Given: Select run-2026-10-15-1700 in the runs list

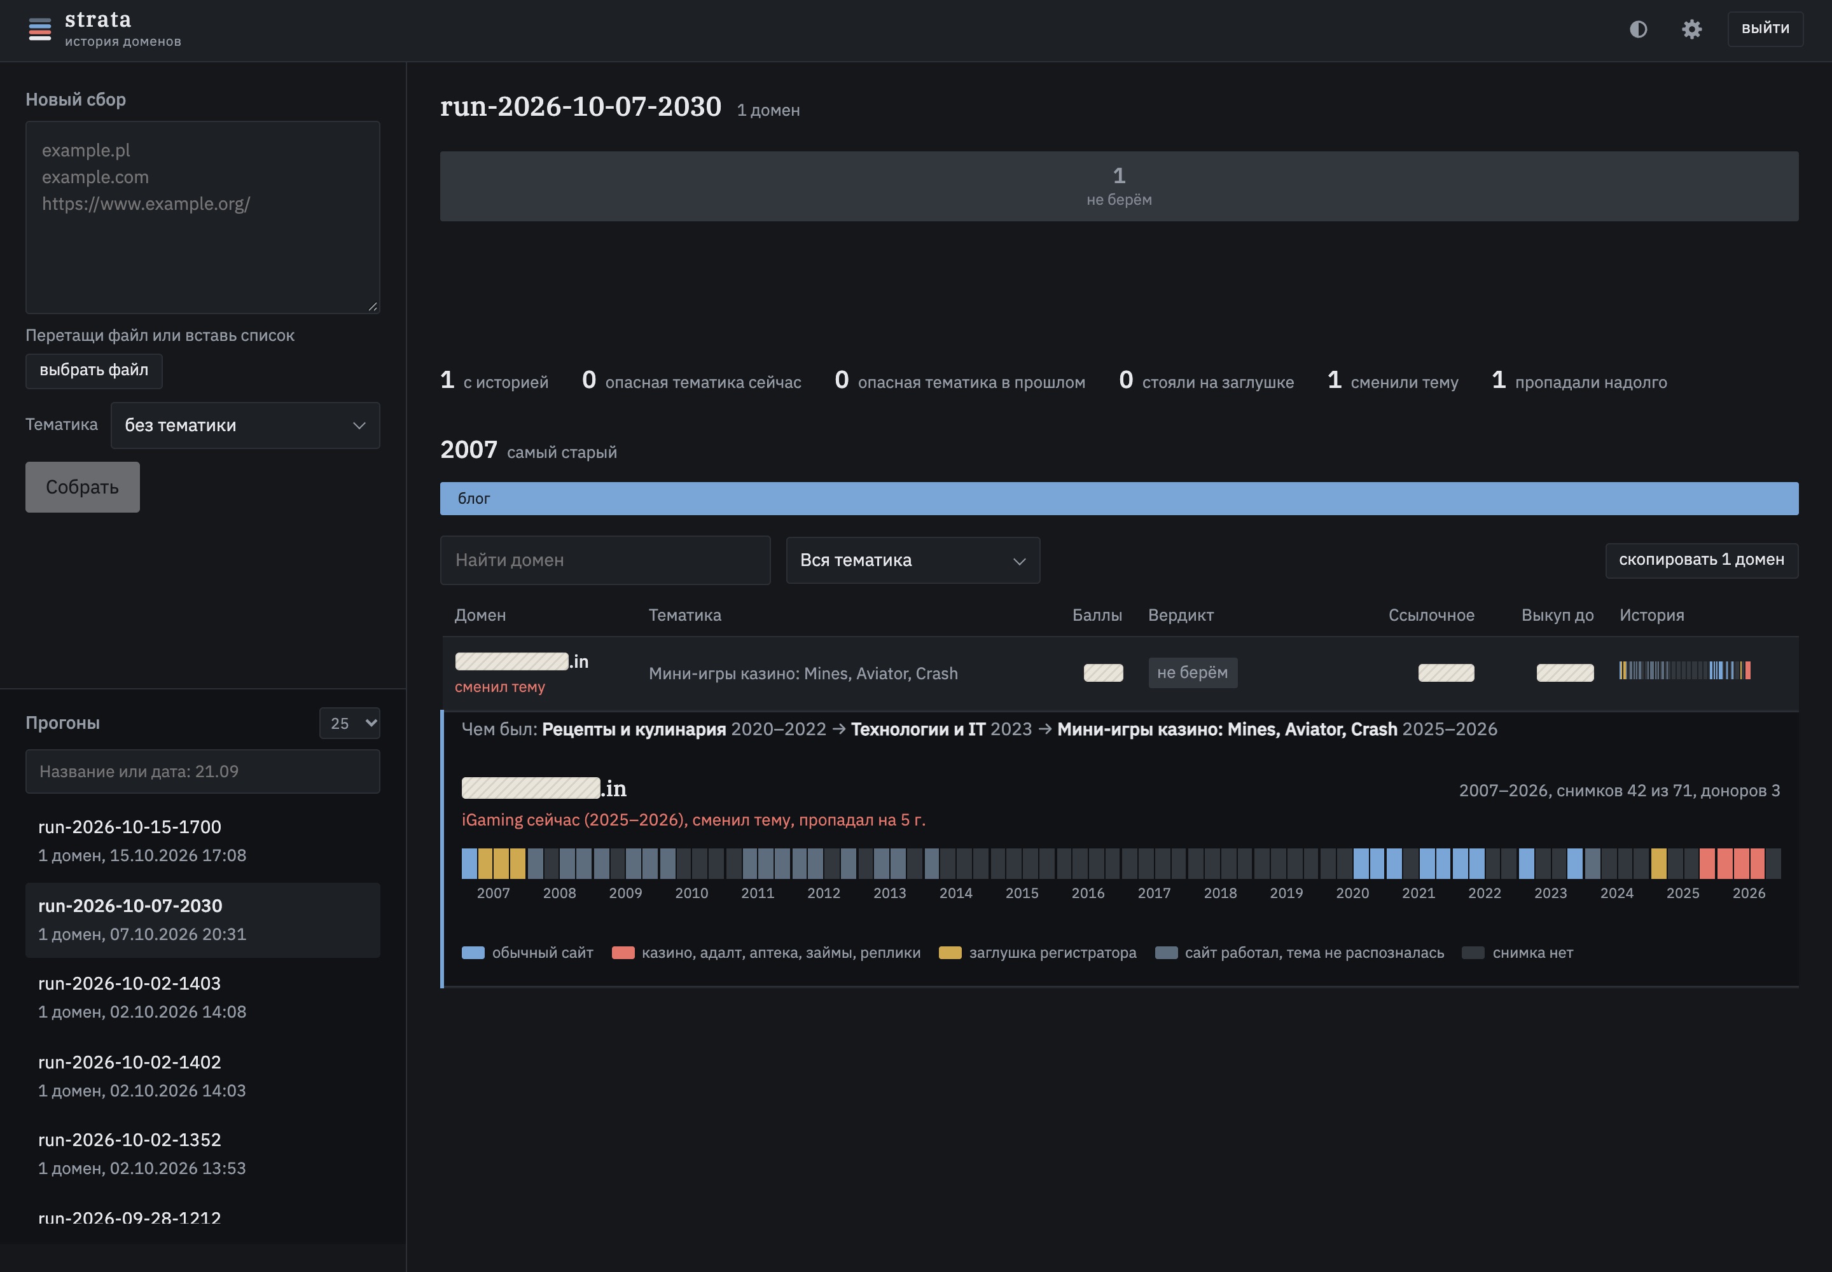Looking at the screenshot, I should 202,841.
